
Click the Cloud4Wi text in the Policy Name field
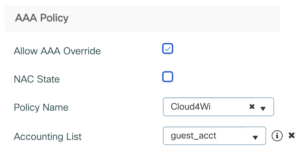pos(190,107)
